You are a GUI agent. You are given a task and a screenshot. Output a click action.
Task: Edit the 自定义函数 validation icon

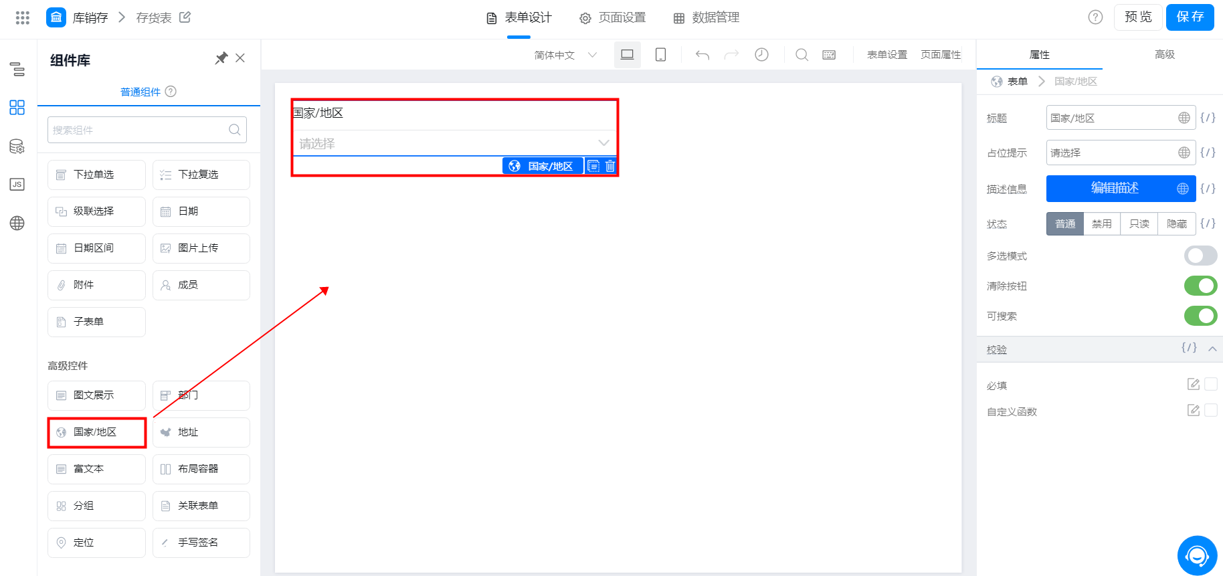pyautogui.click(x=1194, y=410)
